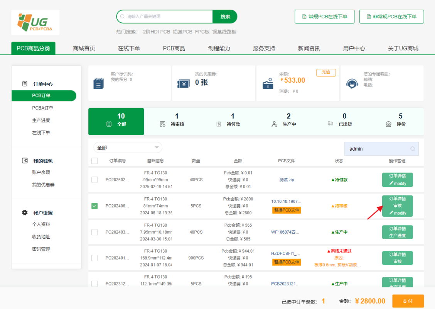Click the 常规PCB在线下单 button
The height and width of the screenshot is (309, 435).
325,16
